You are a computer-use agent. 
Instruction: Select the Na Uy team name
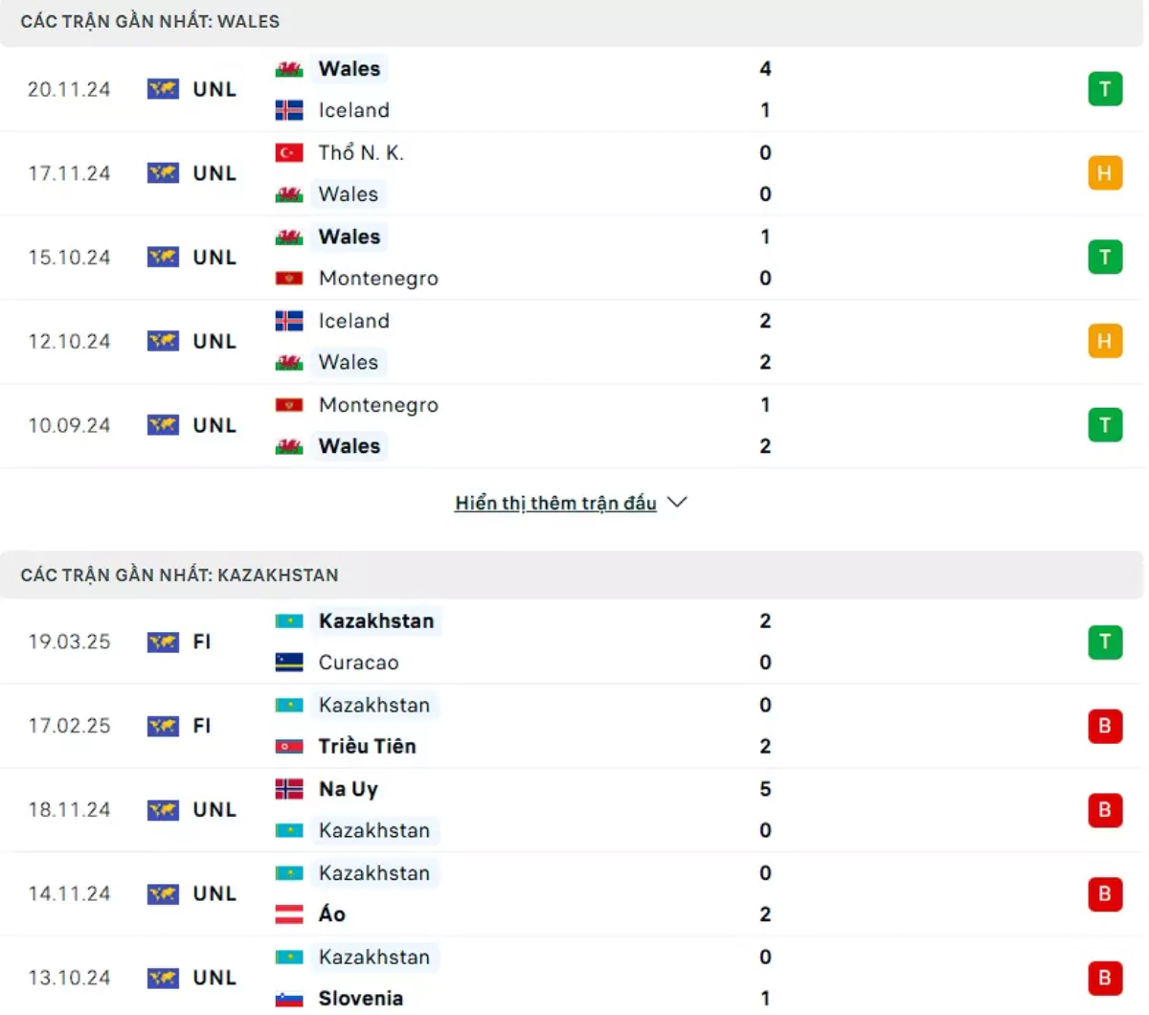pyautogui.click(x=349, y=789)
